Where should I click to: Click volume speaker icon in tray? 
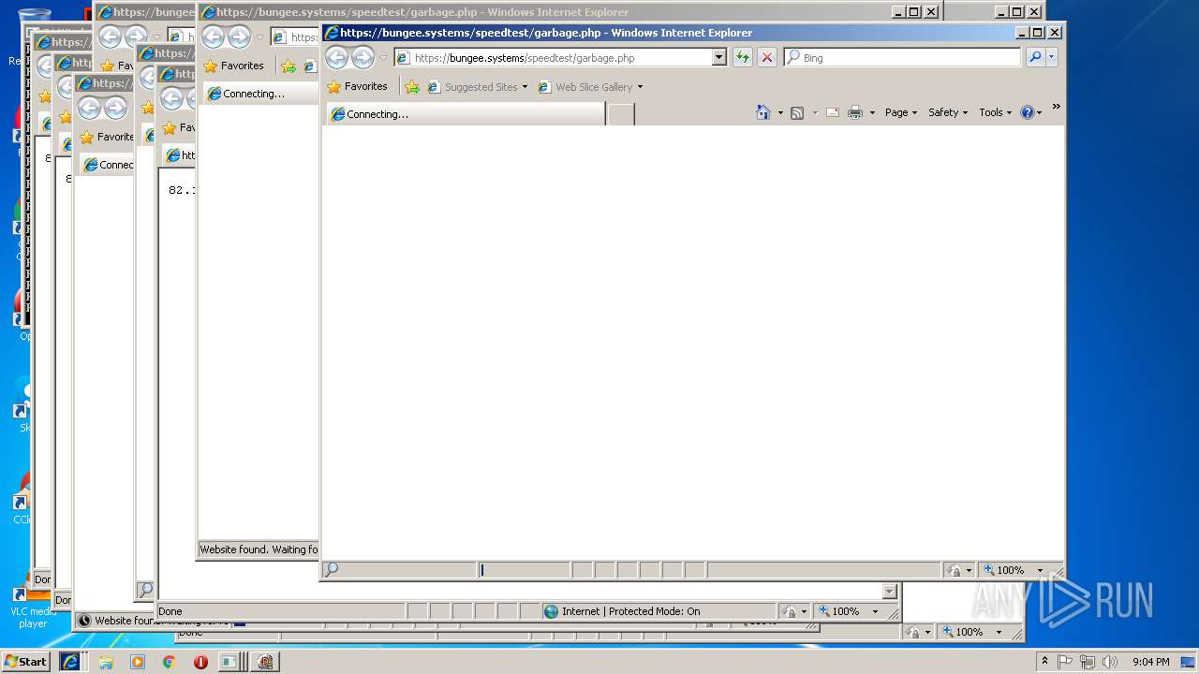pos(1110,662)
